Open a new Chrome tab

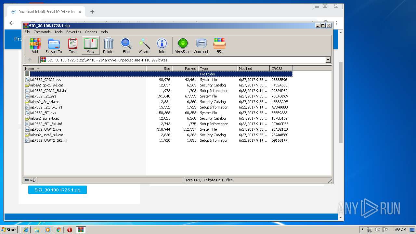click(92, 12)
